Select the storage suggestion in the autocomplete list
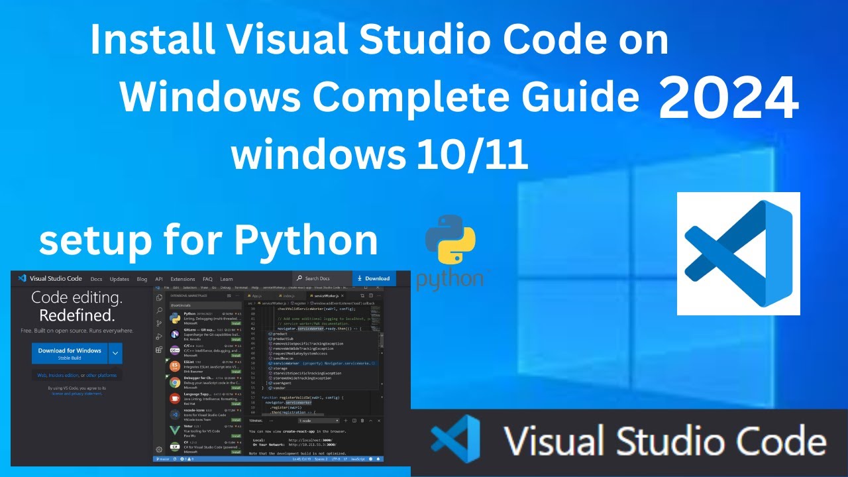Screen dimensions: 848x477 point(322,368)
